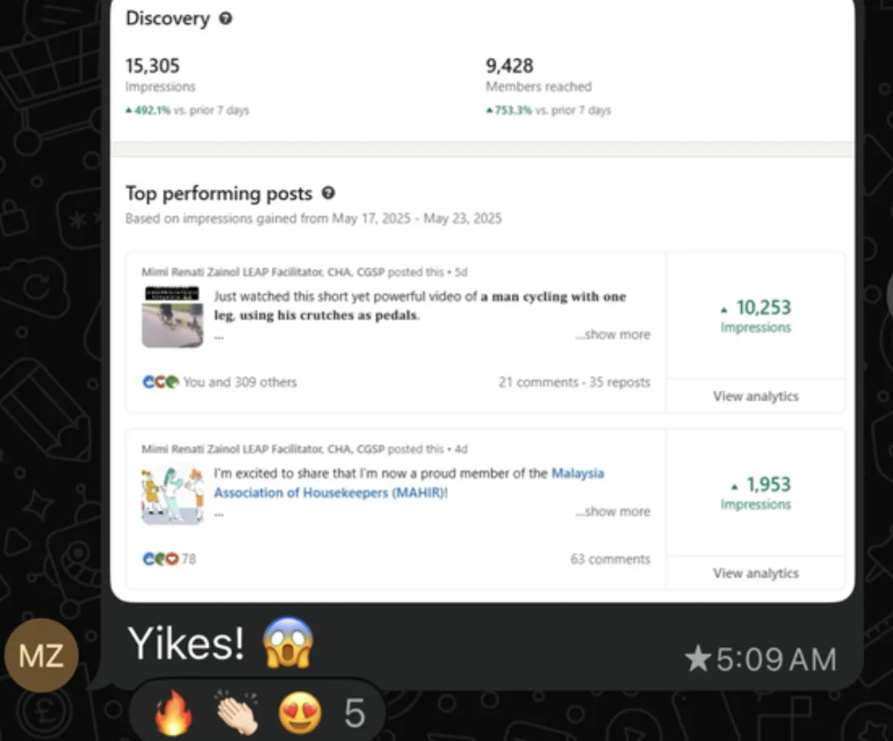893x741 pixels.
Task: Click the fire emoji reaction
Action: coord(173,713)
